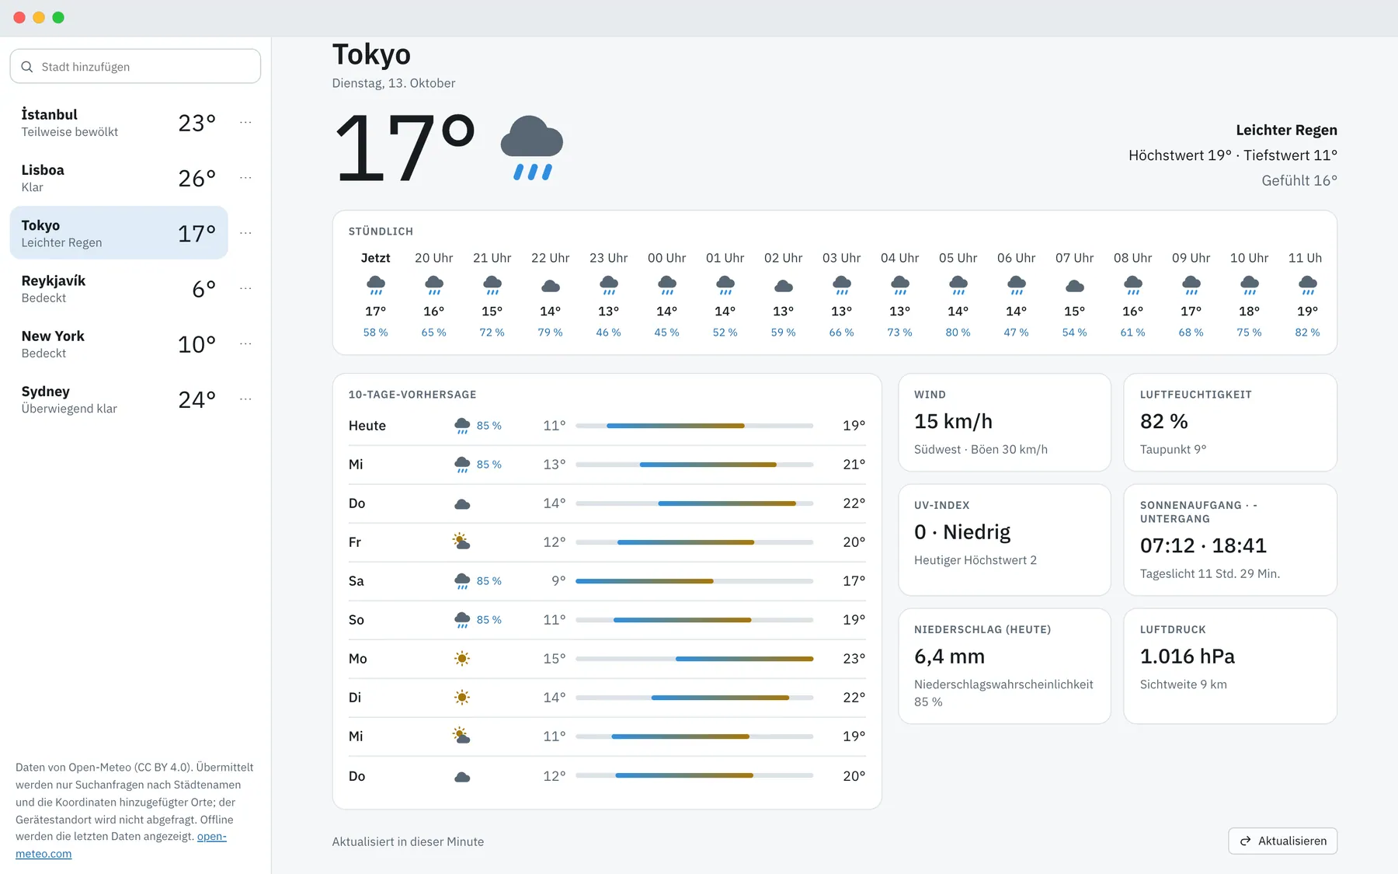Image resolution: width=1398 pixels, height=874 pixels.
Task: Select Sydney in the city list
Action: [x=119, y=399]
